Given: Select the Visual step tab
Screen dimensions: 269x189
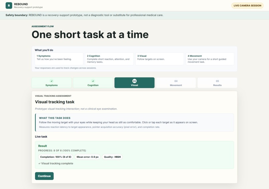Looking at the screenshot, I should 134,83.
